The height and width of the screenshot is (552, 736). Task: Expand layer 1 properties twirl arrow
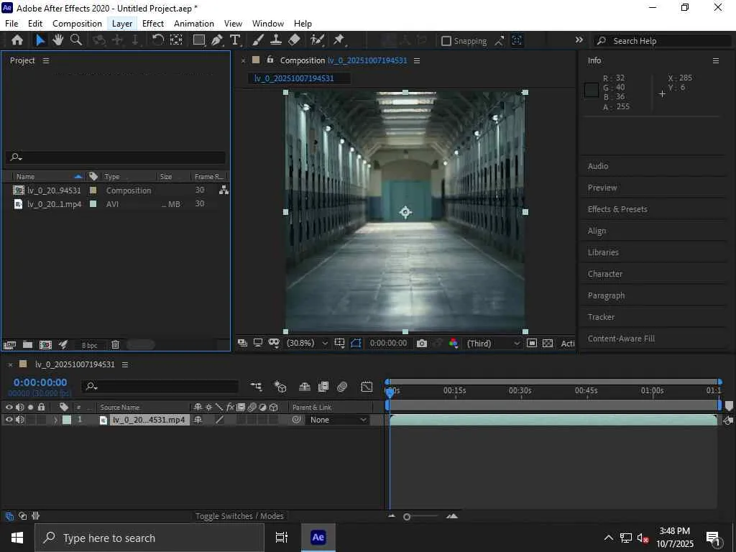pyautogui.click(x=55, y=420)
